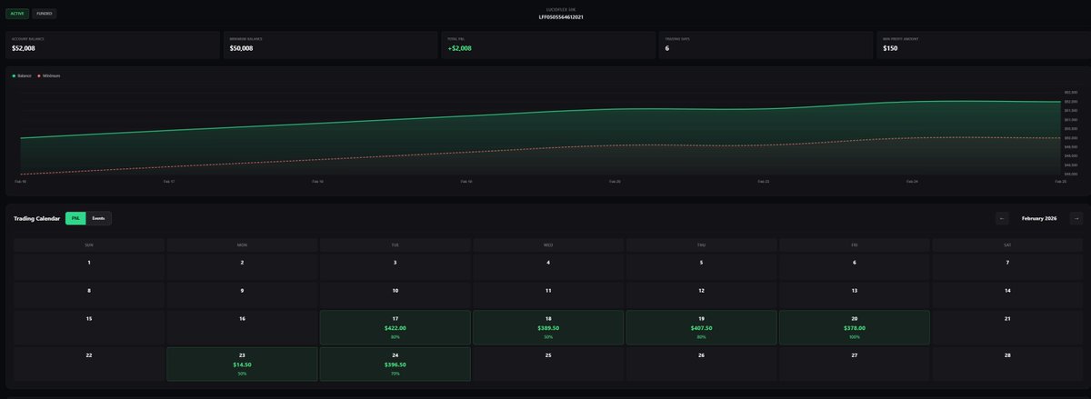Screen dimensions: 1091x399
Task: Open February 20 cell with $378.00 profit
Action: (x=855, y=328)
